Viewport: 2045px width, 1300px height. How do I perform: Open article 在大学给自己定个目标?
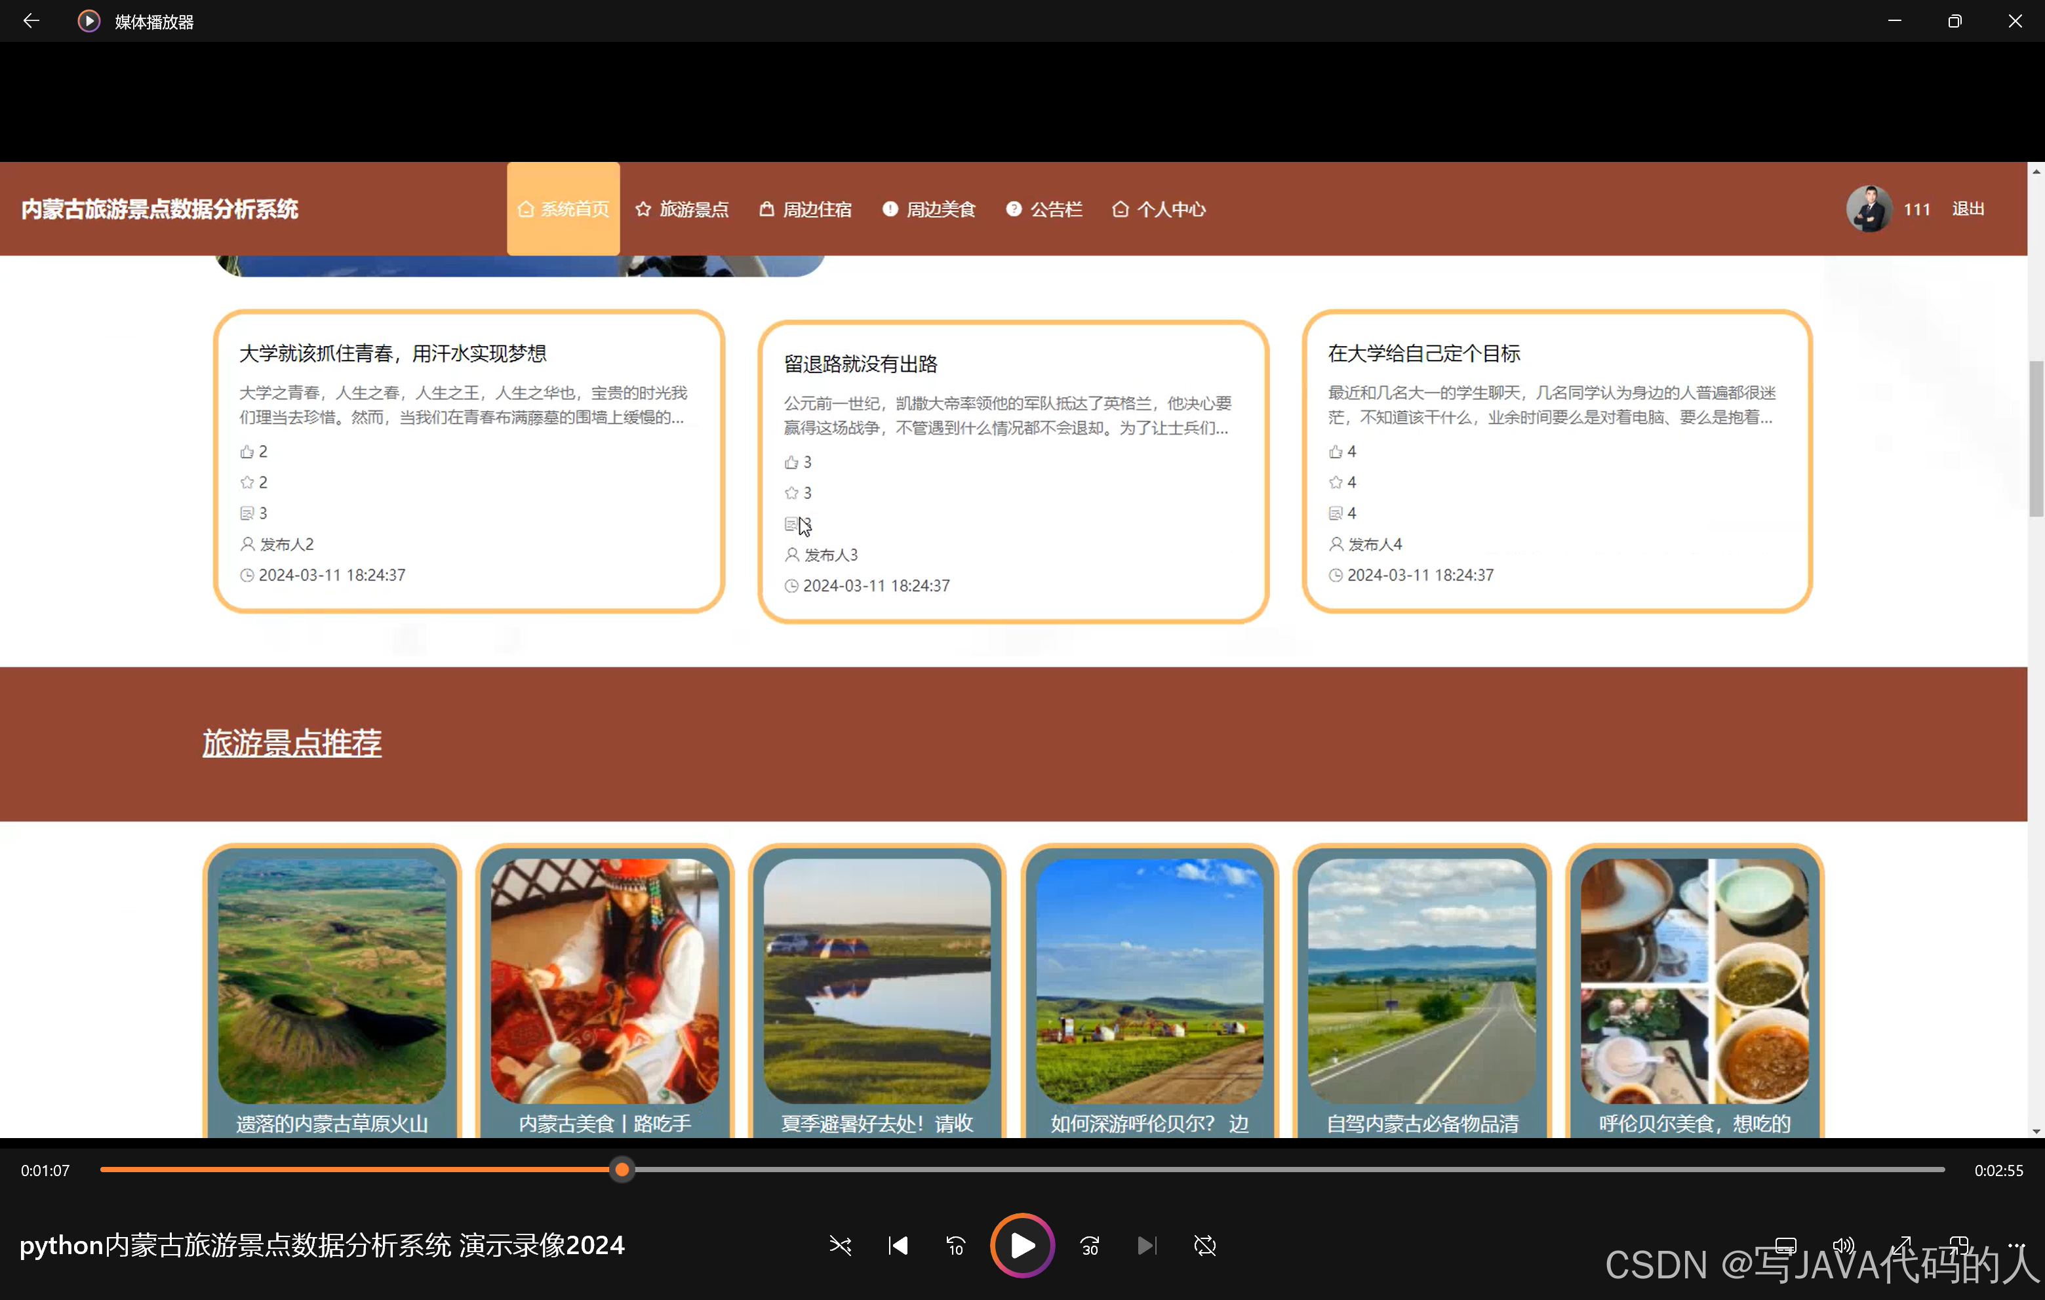pyautogui.click(x=1424, y=353)
